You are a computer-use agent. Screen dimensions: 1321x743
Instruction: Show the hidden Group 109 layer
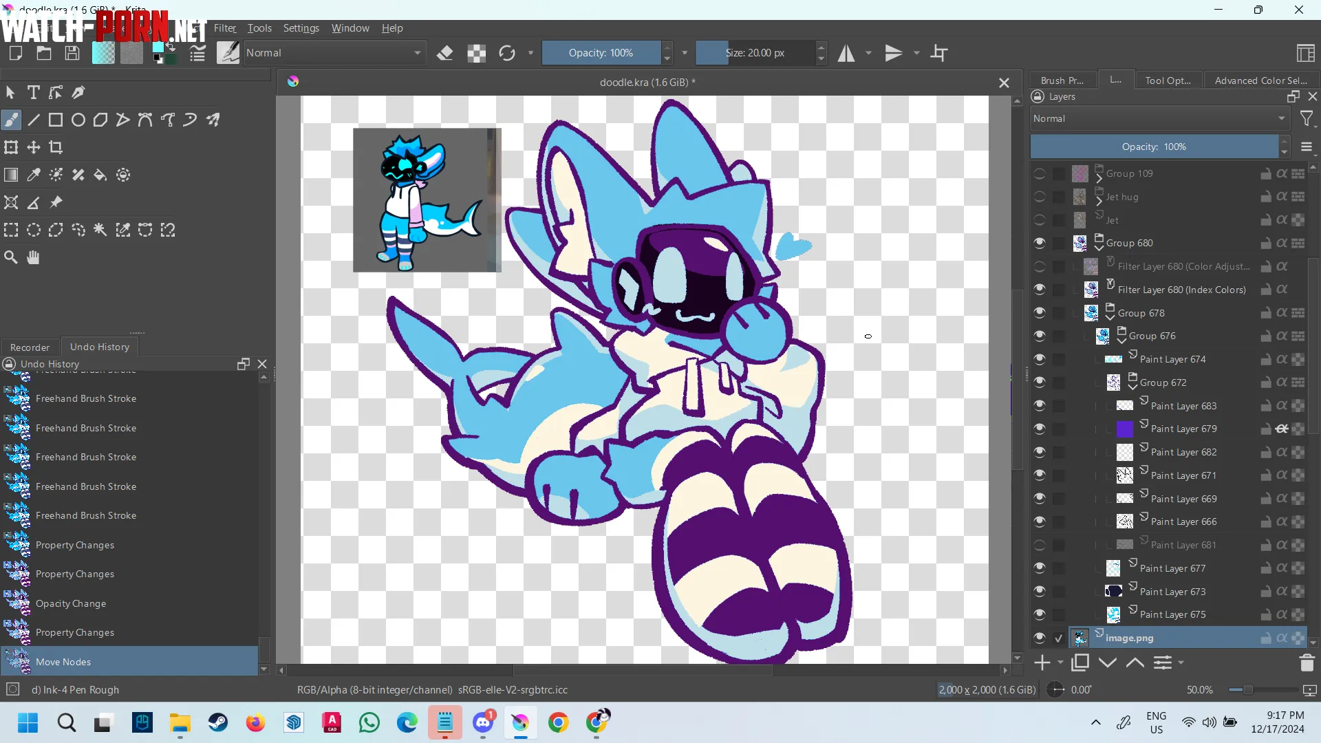(x=1040, y=173)
